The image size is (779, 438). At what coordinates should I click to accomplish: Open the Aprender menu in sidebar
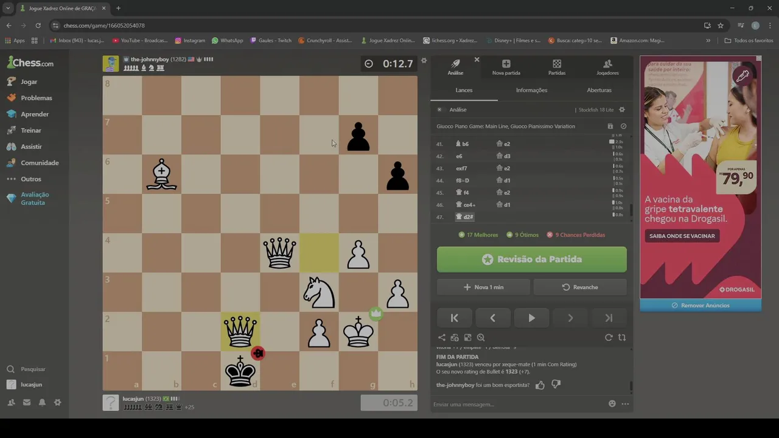coord(34,114)
